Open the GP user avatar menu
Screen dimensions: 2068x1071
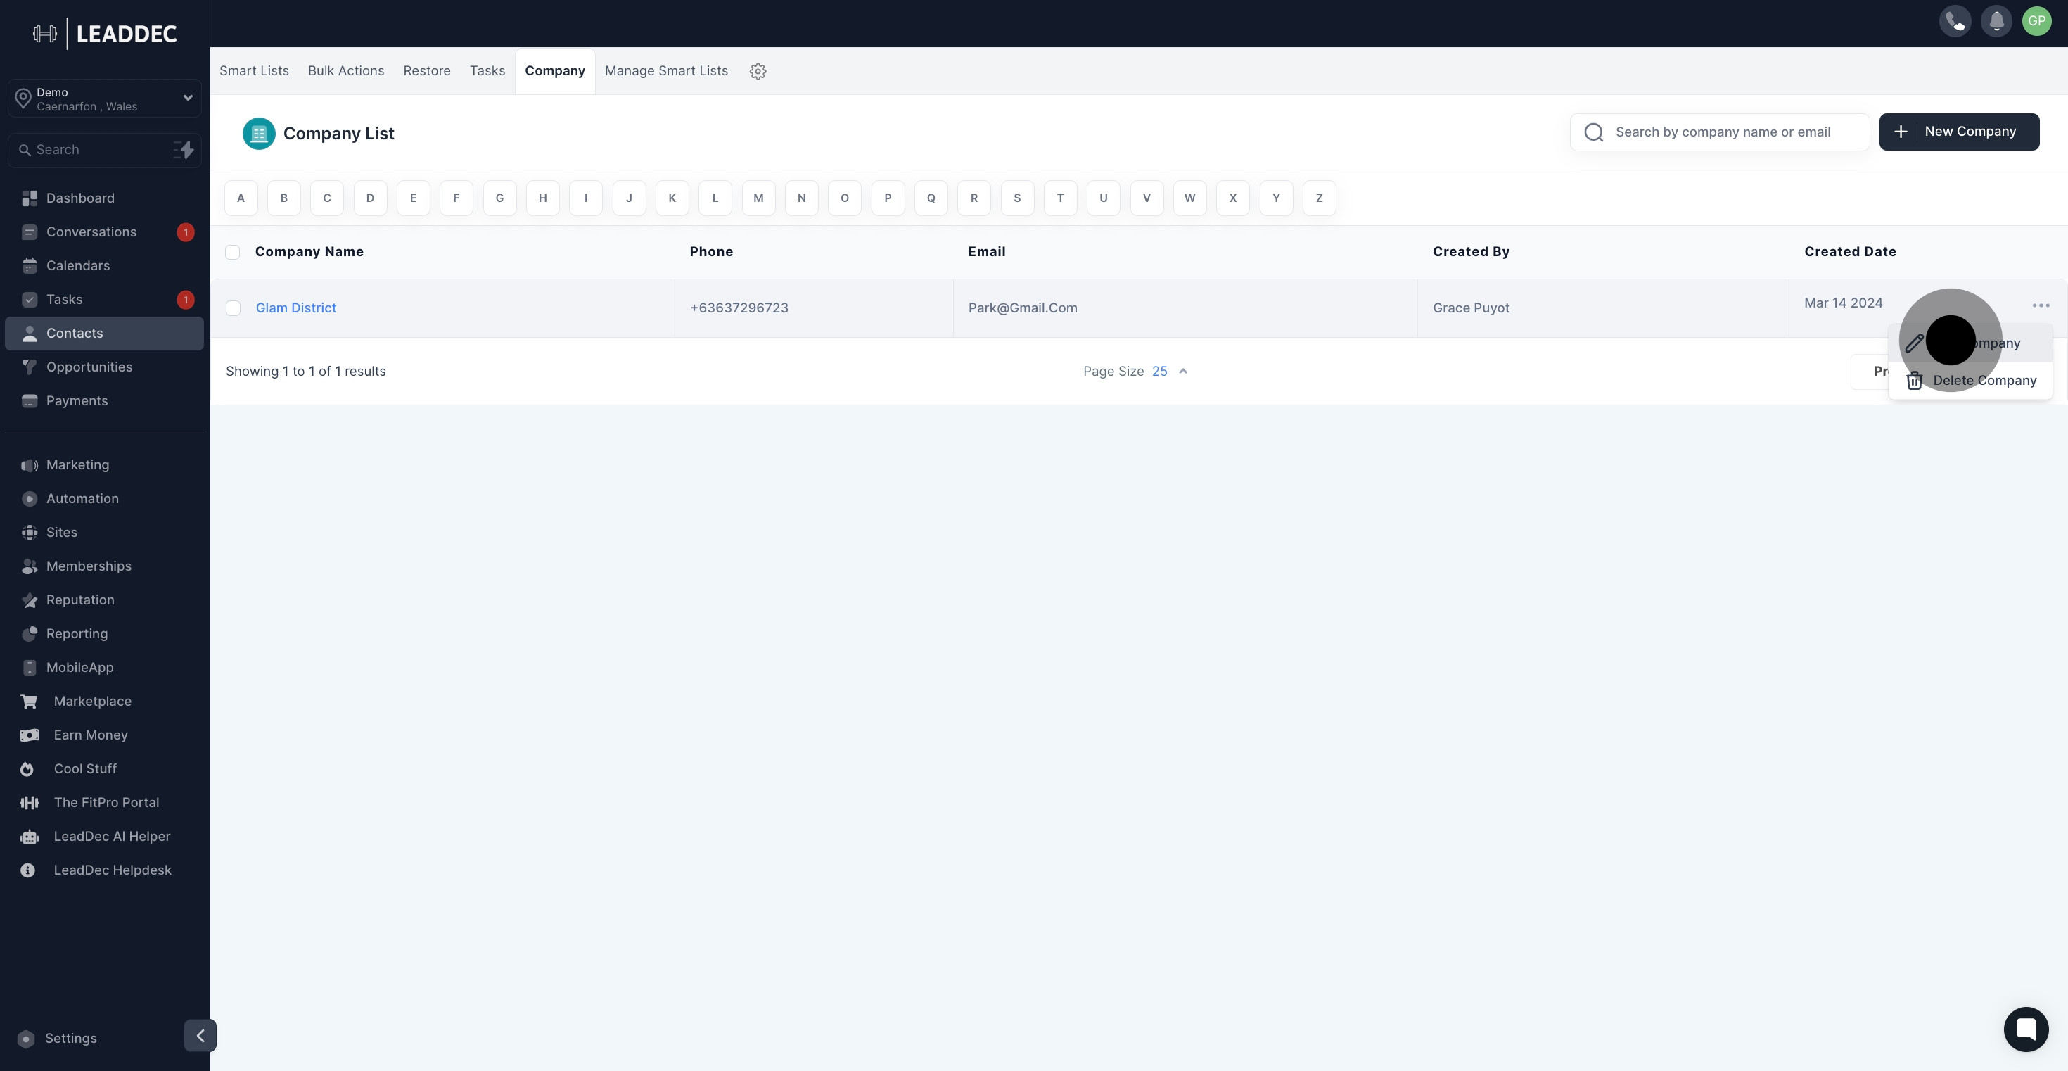click(x=2036, y=21)
